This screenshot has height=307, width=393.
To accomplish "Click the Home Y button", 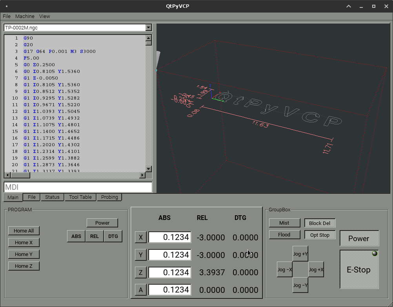I will tap(24, 254).
